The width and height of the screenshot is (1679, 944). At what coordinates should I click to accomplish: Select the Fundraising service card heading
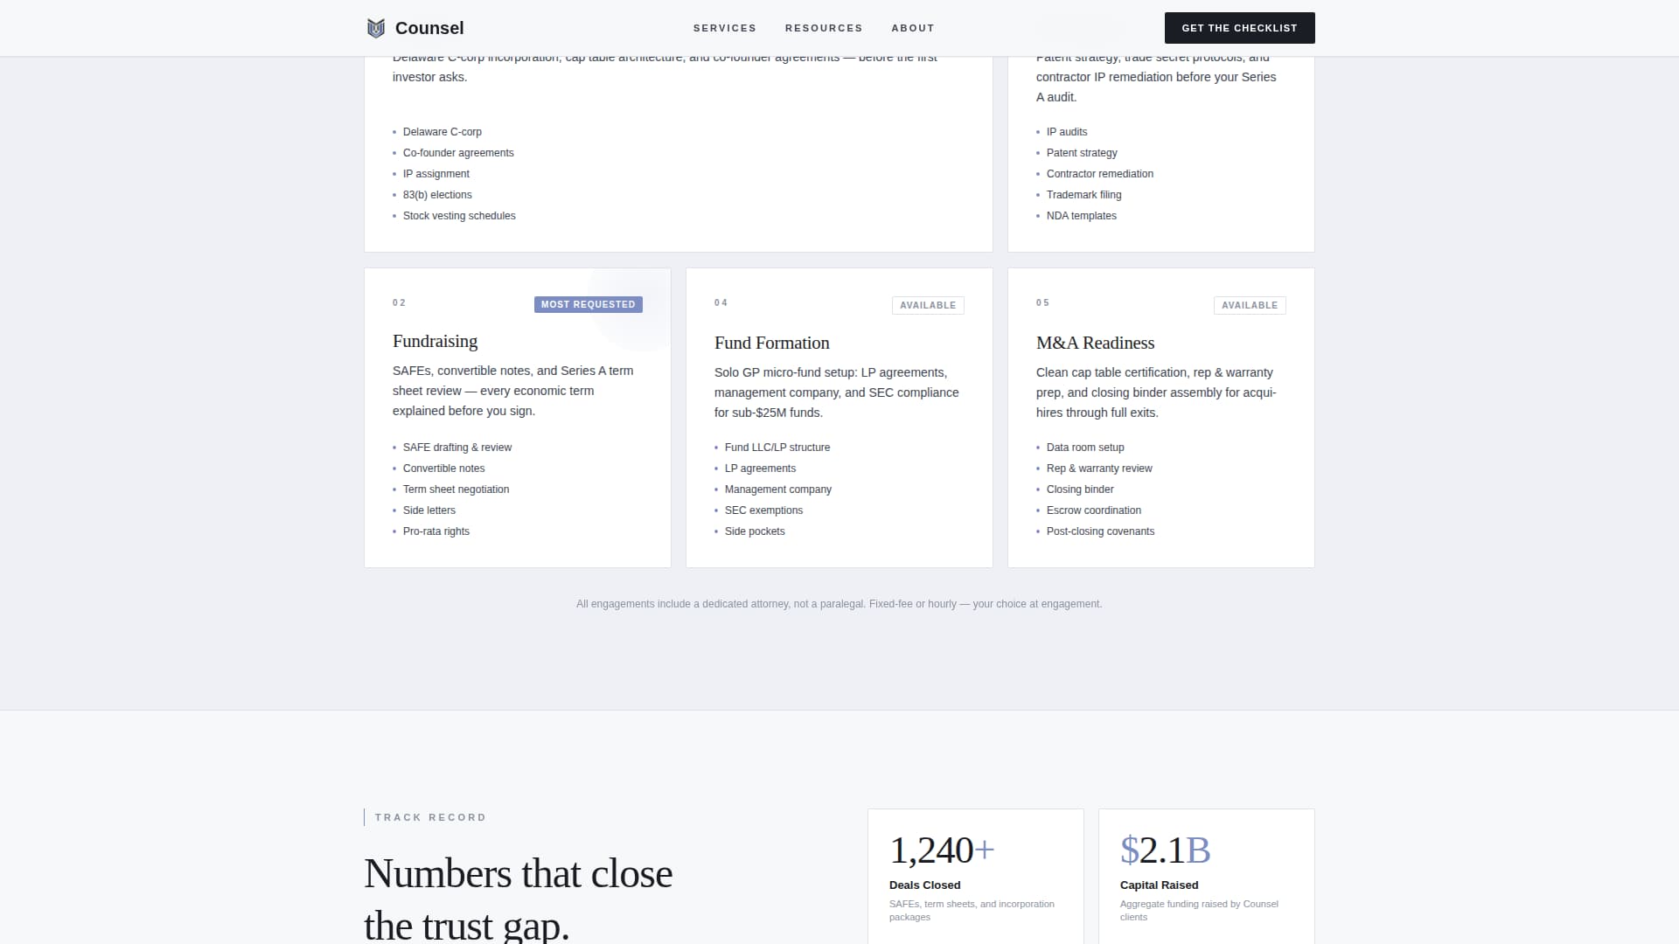[x=435, y=341]
